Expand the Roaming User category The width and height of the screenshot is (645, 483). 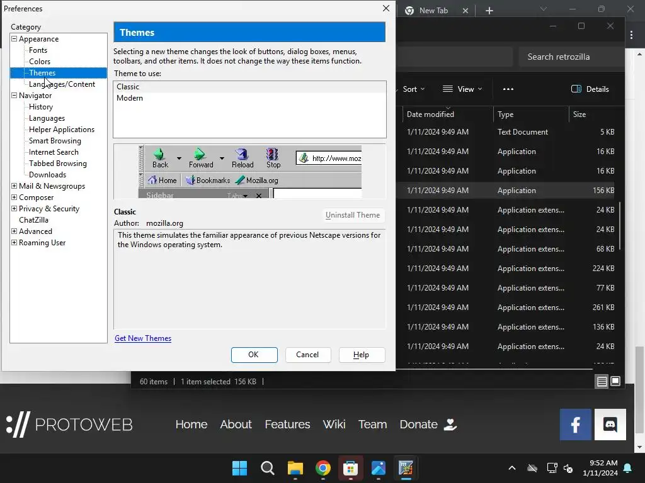point(14,243)
